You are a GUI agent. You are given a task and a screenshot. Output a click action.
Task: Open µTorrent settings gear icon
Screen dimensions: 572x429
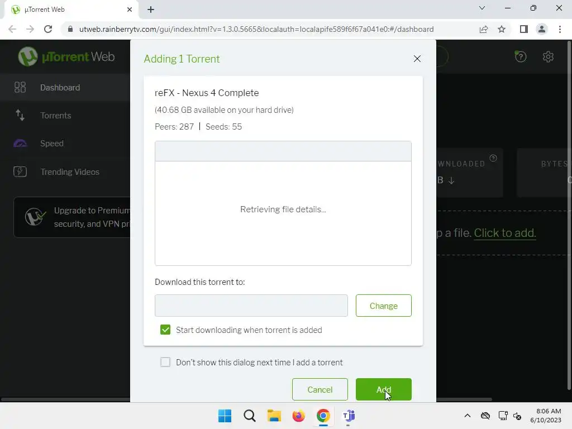pos(548,56)
